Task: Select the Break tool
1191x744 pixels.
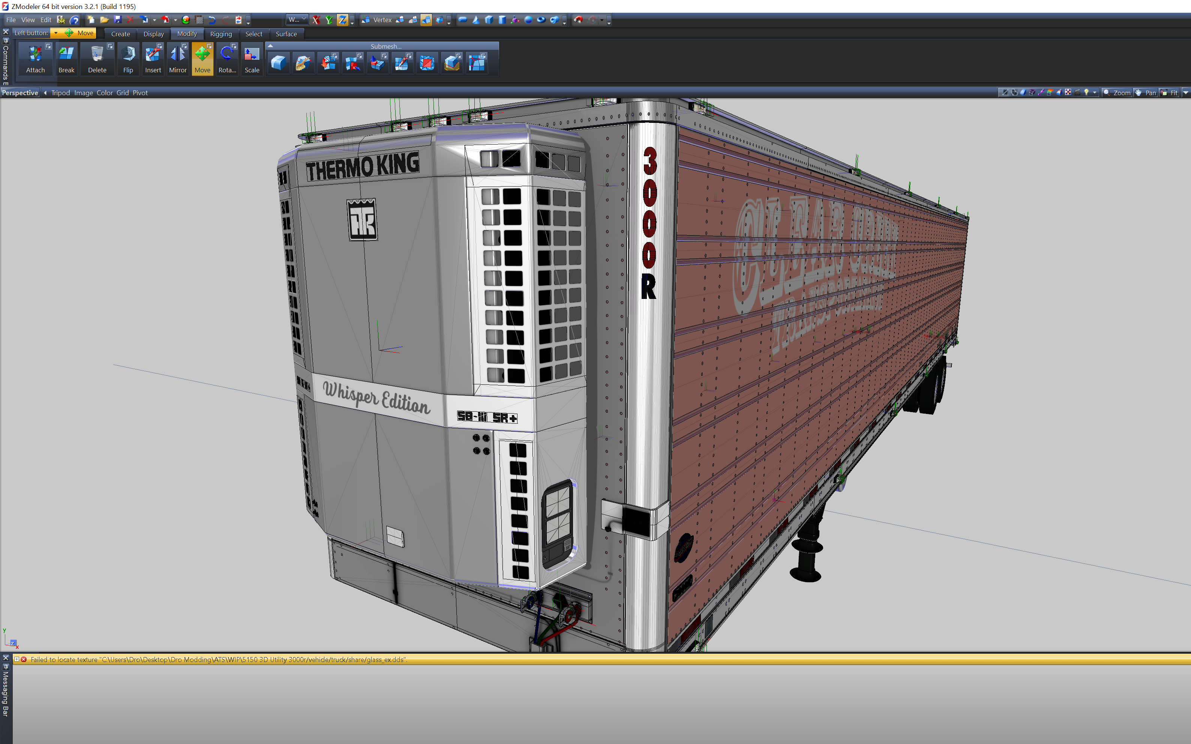Action: (x=66, y=58)
